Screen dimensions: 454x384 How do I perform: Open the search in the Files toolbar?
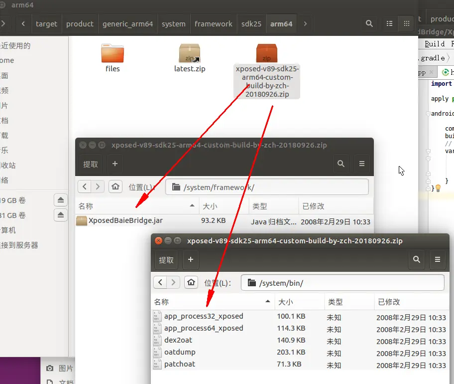coord(369,23)
